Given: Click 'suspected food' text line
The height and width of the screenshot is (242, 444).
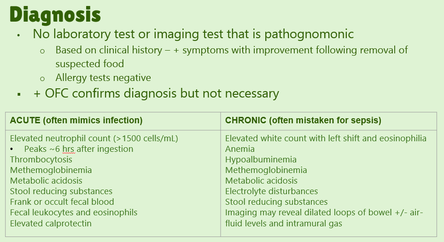Looking at the screenshot, I should 89,63.
